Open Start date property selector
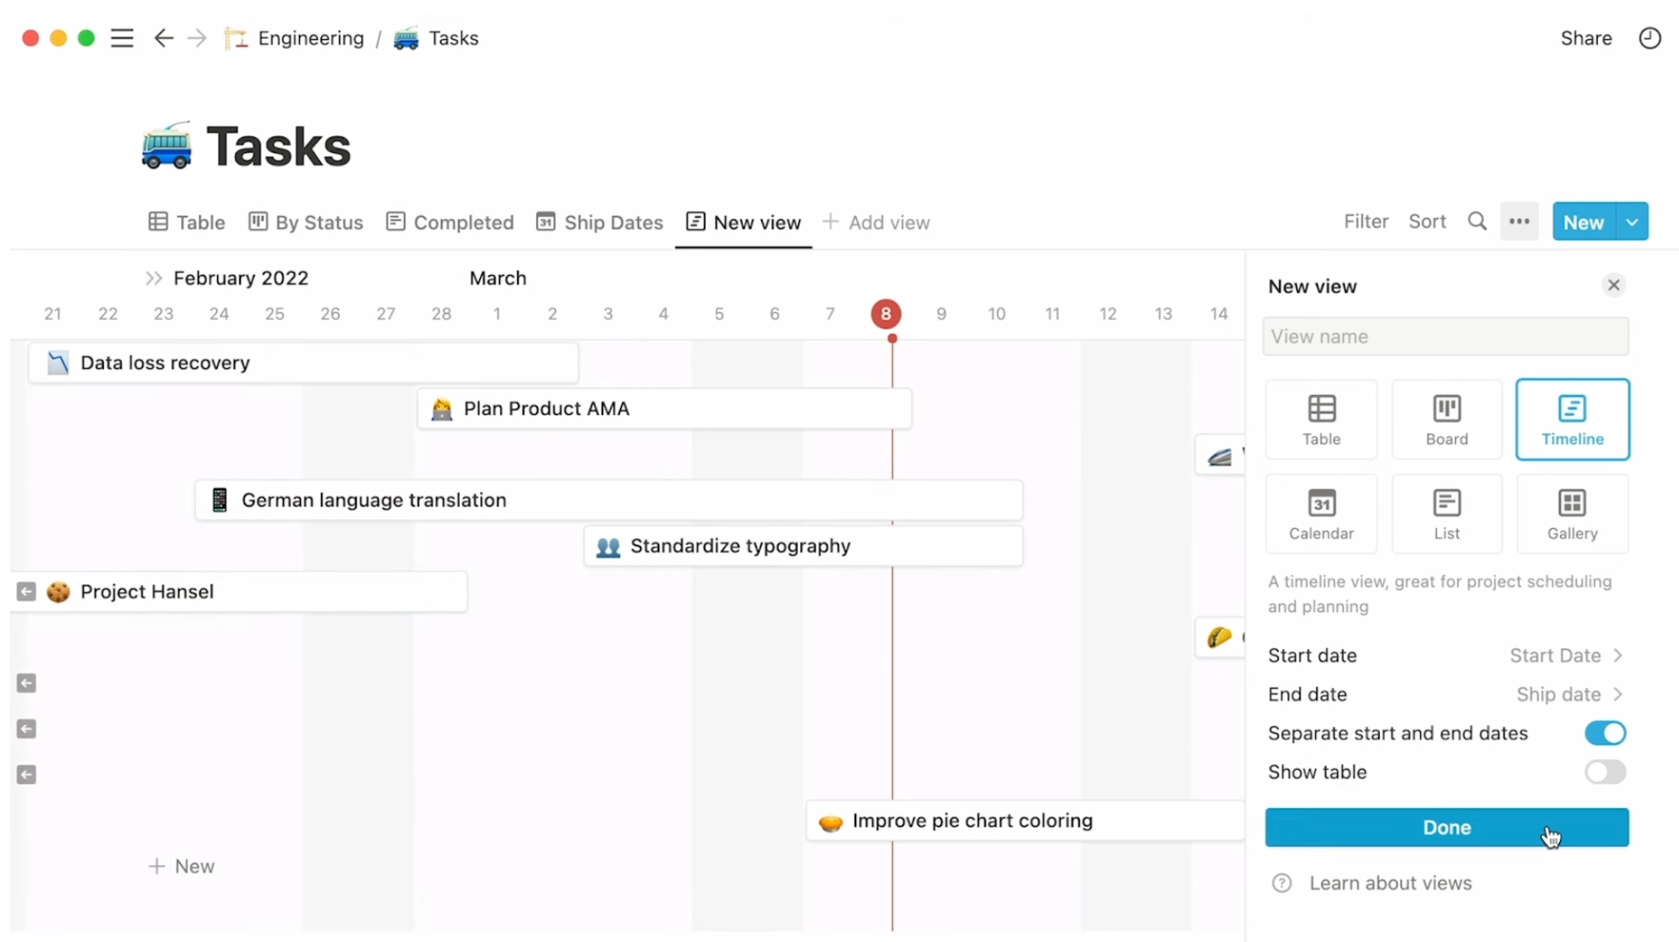Image resolution: width=1679 pixels, height=942 pixels. click(1564, 655)
